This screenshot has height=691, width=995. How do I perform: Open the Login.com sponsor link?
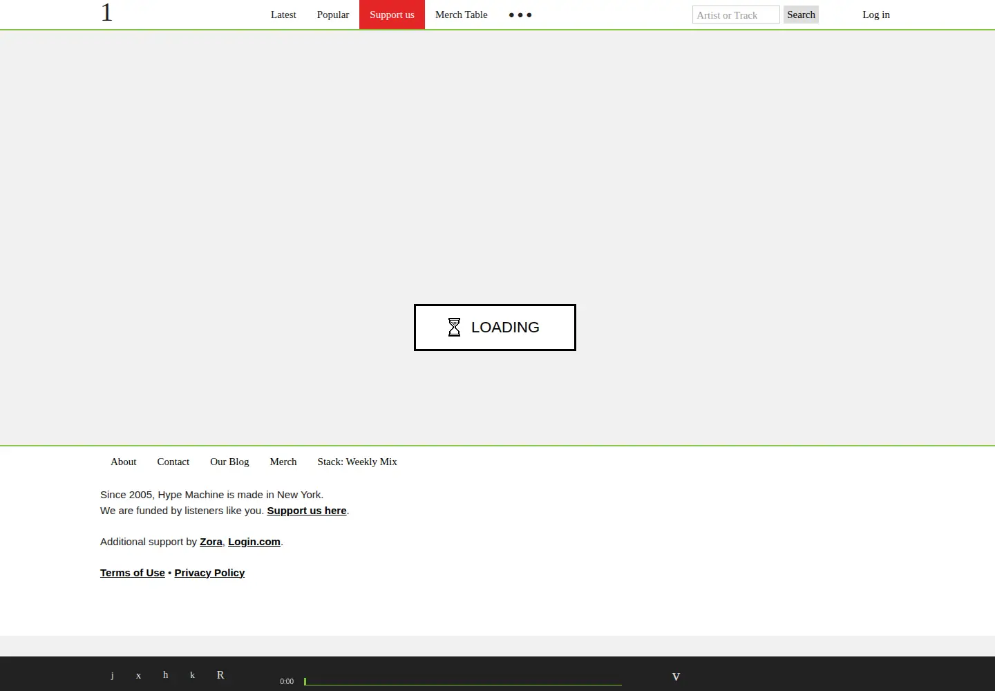click(254, 542)
